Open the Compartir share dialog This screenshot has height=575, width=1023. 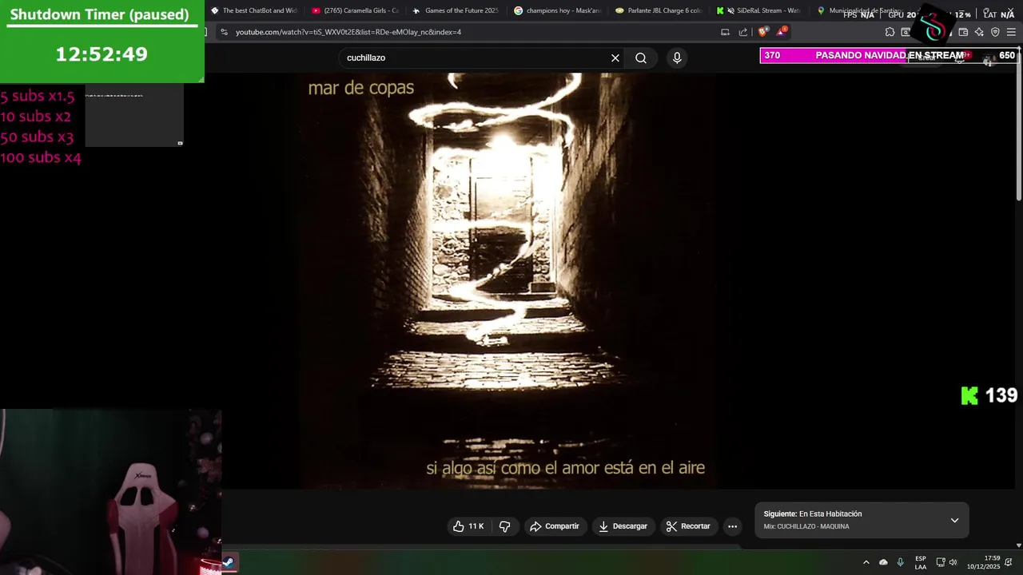click(555, 526)
